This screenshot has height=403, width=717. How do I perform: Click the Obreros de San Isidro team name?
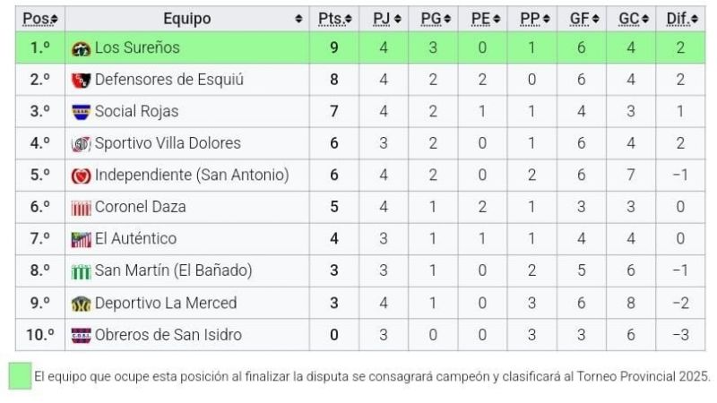(168, 336)
